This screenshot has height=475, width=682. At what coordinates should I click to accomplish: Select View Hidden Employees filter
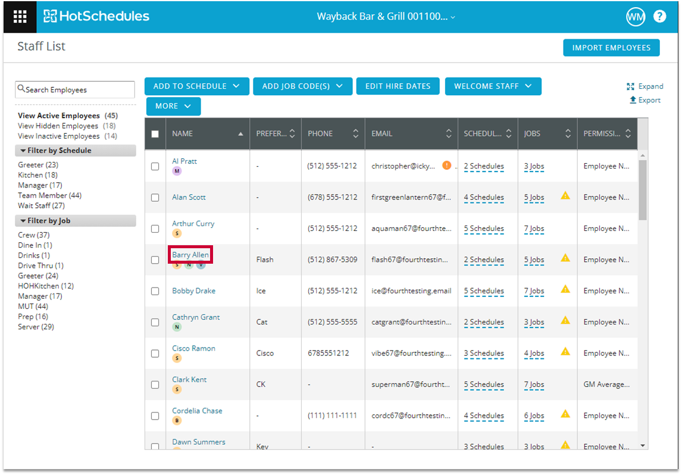tap(67, 126)
